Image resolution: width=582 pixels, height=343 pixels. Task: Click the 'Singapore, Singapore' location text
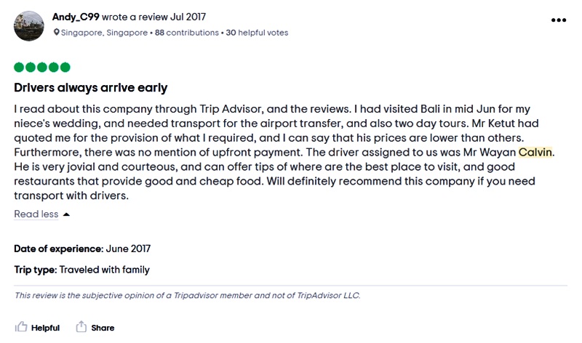104,33
